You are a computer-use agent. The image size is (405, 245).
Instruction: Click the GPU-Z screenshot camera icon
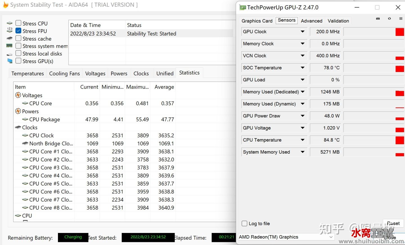[x=378, y=19]
